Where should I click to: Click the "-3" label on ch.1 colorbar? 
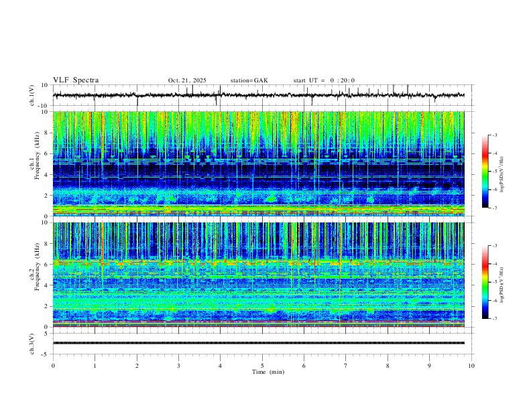(x=494, y=135)
